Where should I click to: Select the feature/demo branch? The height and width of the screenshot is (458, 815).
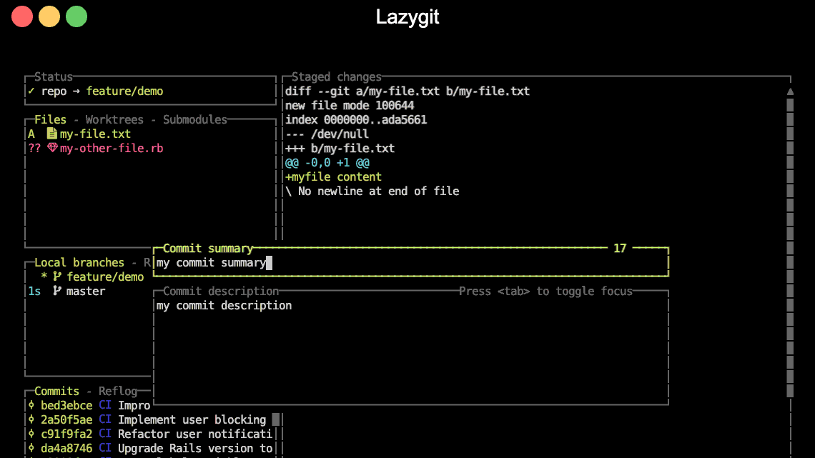(x=89, y=277)
